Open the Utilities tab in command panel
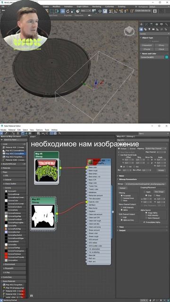Image resolution: width=170 pixels, height=302 pixels. [167, 25]
